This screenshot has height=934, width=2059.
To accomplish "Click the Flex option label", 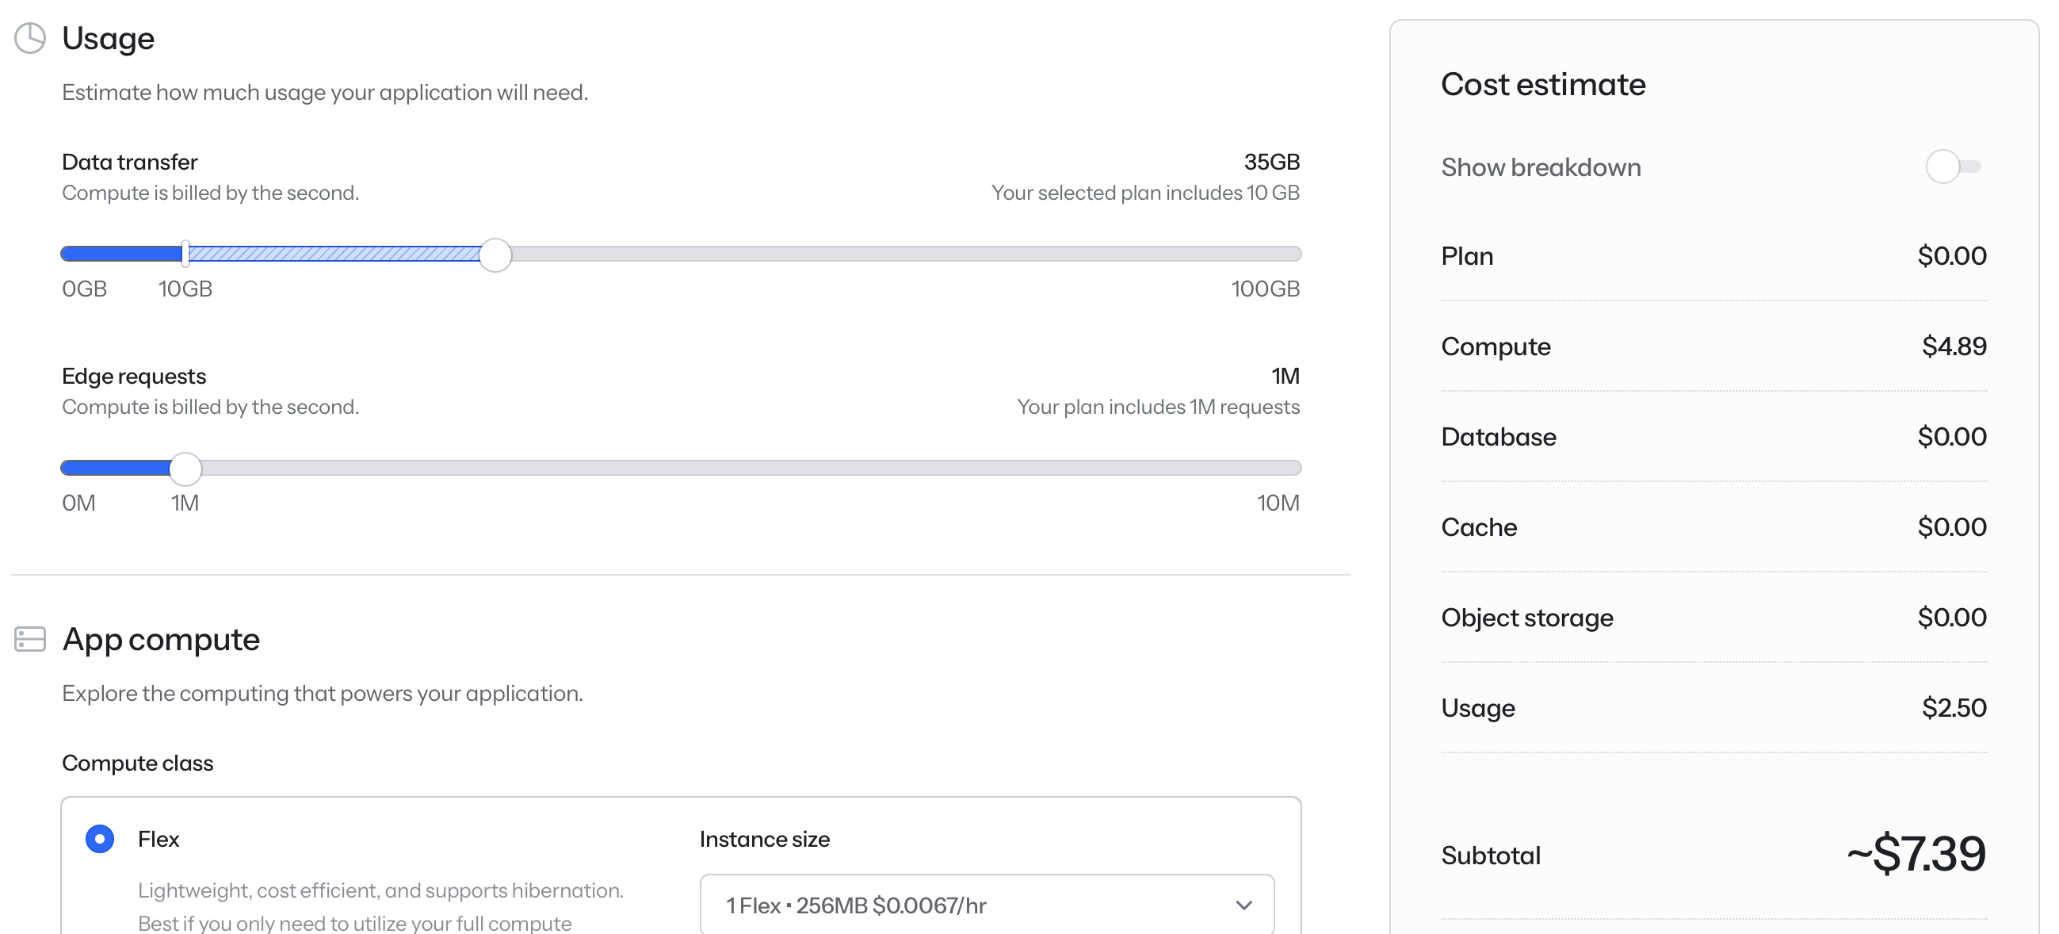I will point(159,839).
